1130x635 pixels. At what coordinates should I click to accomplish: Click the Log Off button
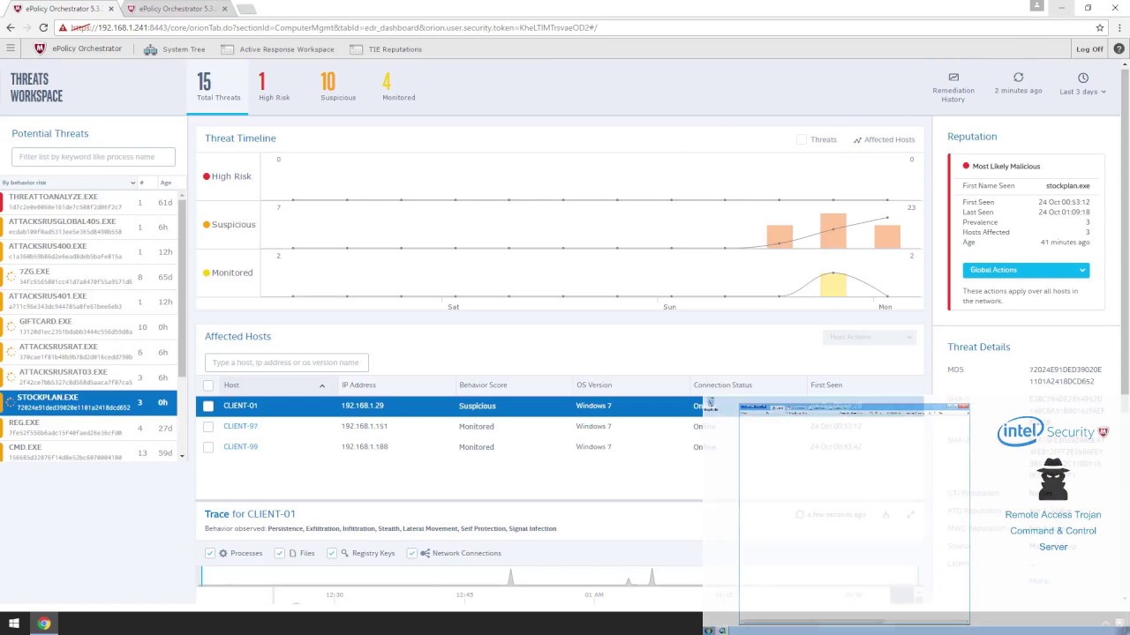[1089, 49]
